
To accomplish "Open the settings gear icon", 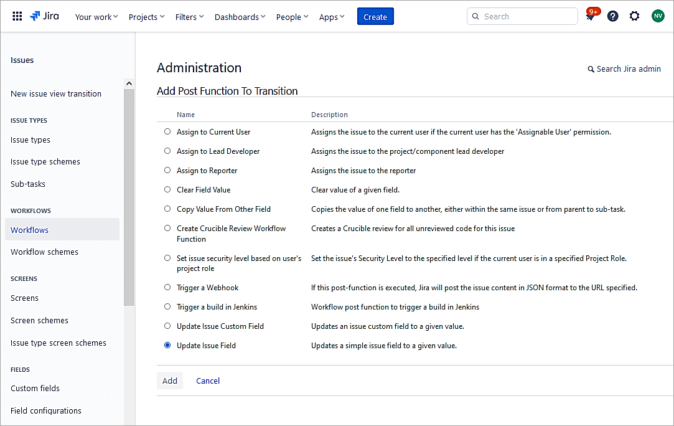I will 634,16.
